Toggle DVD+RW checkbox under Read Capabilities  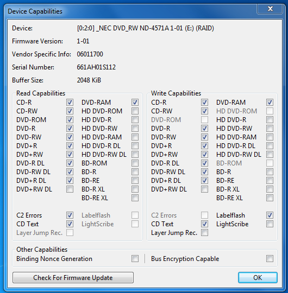coord(70,155)
